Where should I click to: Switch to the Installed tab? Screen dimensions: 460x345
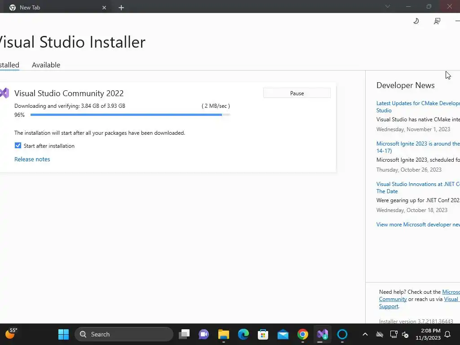click(9, 65)
